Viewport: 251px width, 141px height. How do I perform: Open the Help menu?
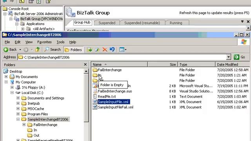[x=73, y=42]
